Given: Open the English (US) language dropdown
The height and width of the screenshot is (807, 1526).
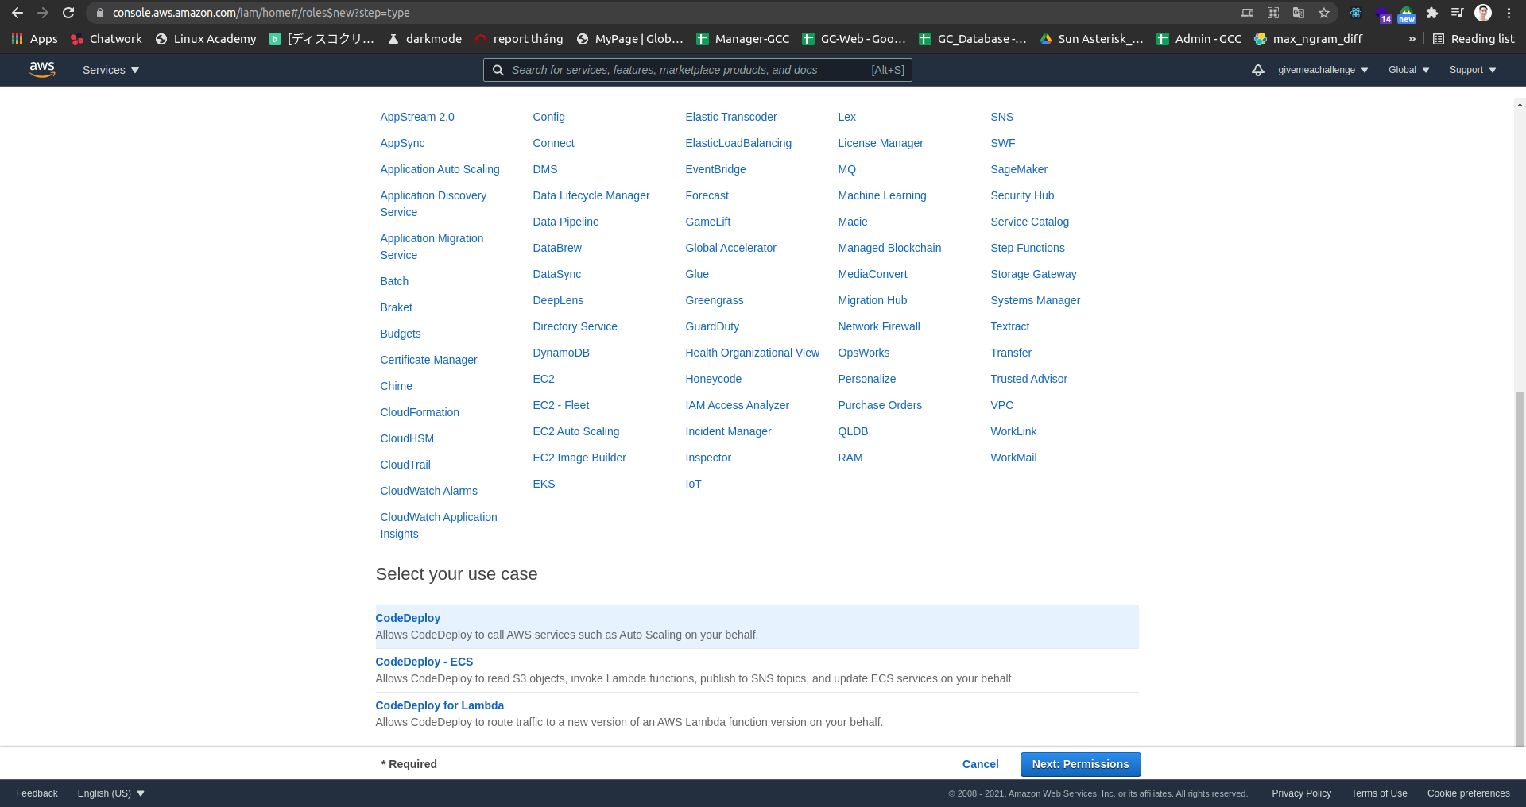Looking at the screenshot, I should pyautogui.click(x=110, y=793).
